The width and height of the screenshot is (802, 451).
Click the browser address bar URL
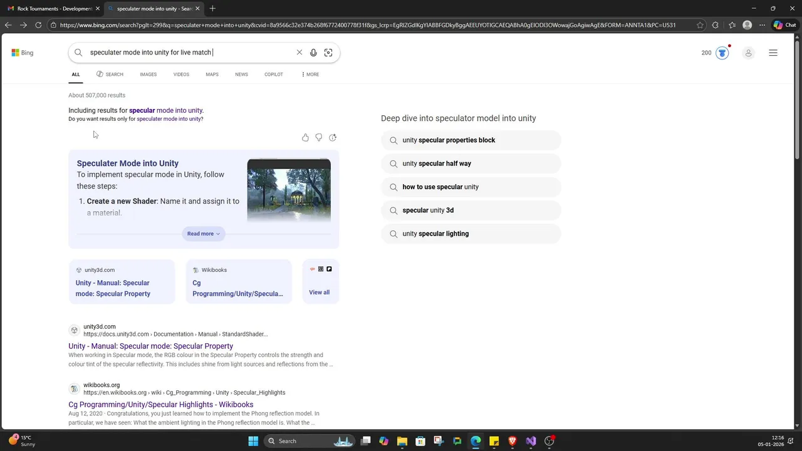368,25
